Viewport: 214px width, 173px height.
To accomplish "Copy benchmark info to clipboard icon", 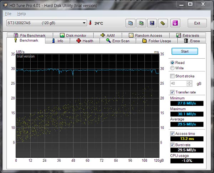I will (x=130, y=23).
